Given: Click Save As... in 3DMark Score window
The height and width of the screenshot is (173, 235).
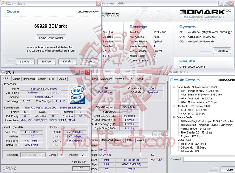Looking at the screenshot, I should tap(25, 62).
